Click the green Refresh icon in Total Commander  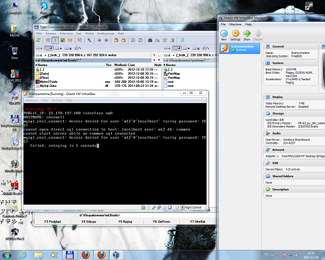coord(39,40)
